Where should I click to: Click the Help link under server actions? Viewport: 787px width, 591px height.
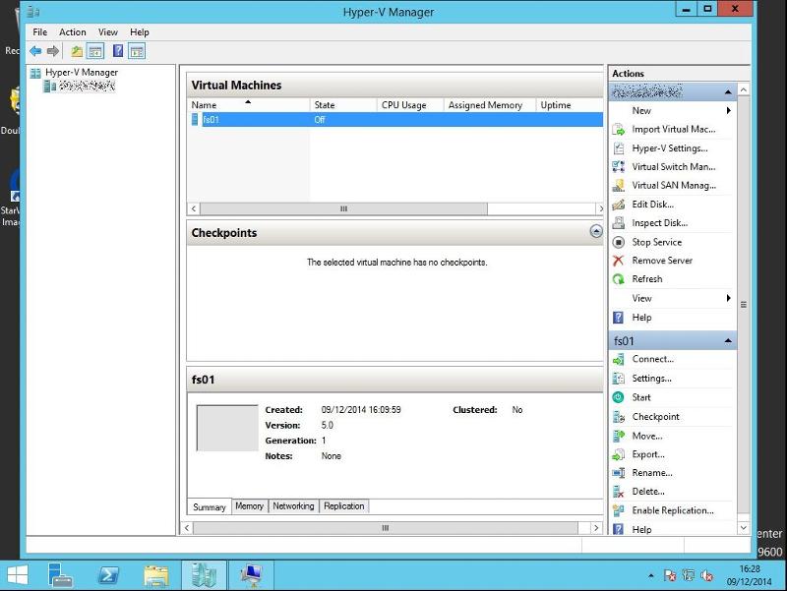[x=641, y=317]
